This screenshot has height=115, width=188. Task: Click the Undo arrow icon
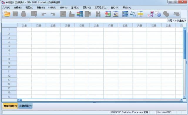tap(44, 14)
